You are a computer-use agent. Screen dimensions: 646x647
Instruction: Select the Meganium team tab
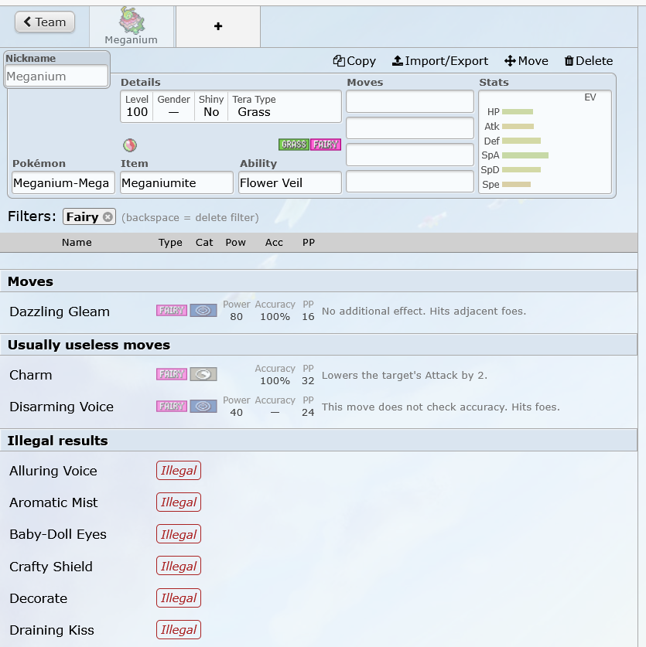pos(132,26)
